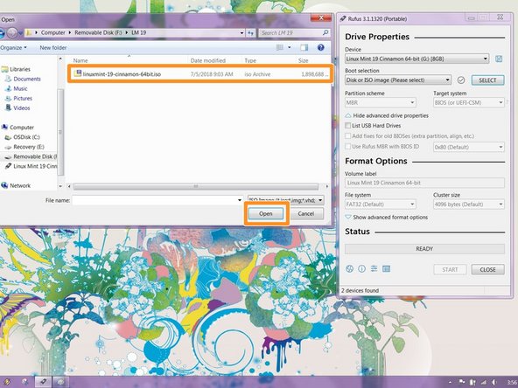Click the READY status progress bar
Viewport: 518px width, 388px height.
424,249
